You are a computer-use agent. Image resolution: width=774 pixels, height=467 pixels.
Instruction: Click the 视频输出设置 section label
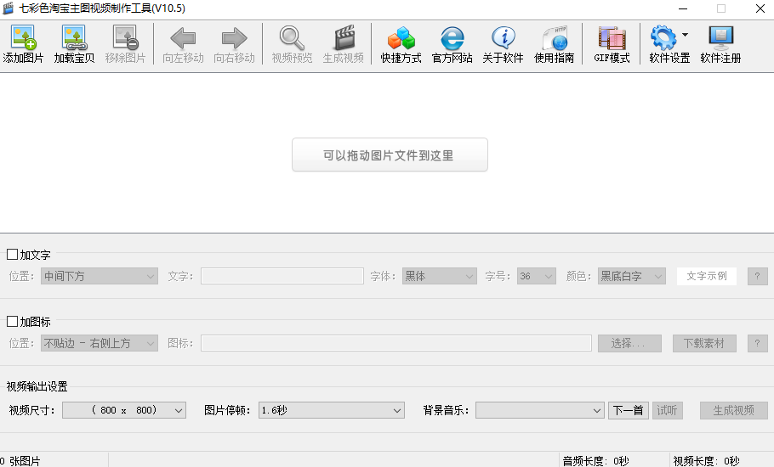[x=37, y=386]
